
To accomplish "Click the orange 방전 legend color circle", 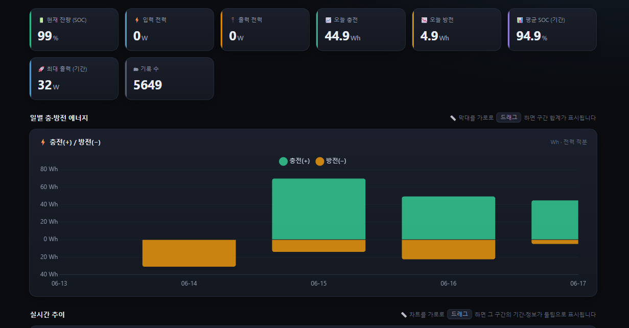I will pos(320,161).
